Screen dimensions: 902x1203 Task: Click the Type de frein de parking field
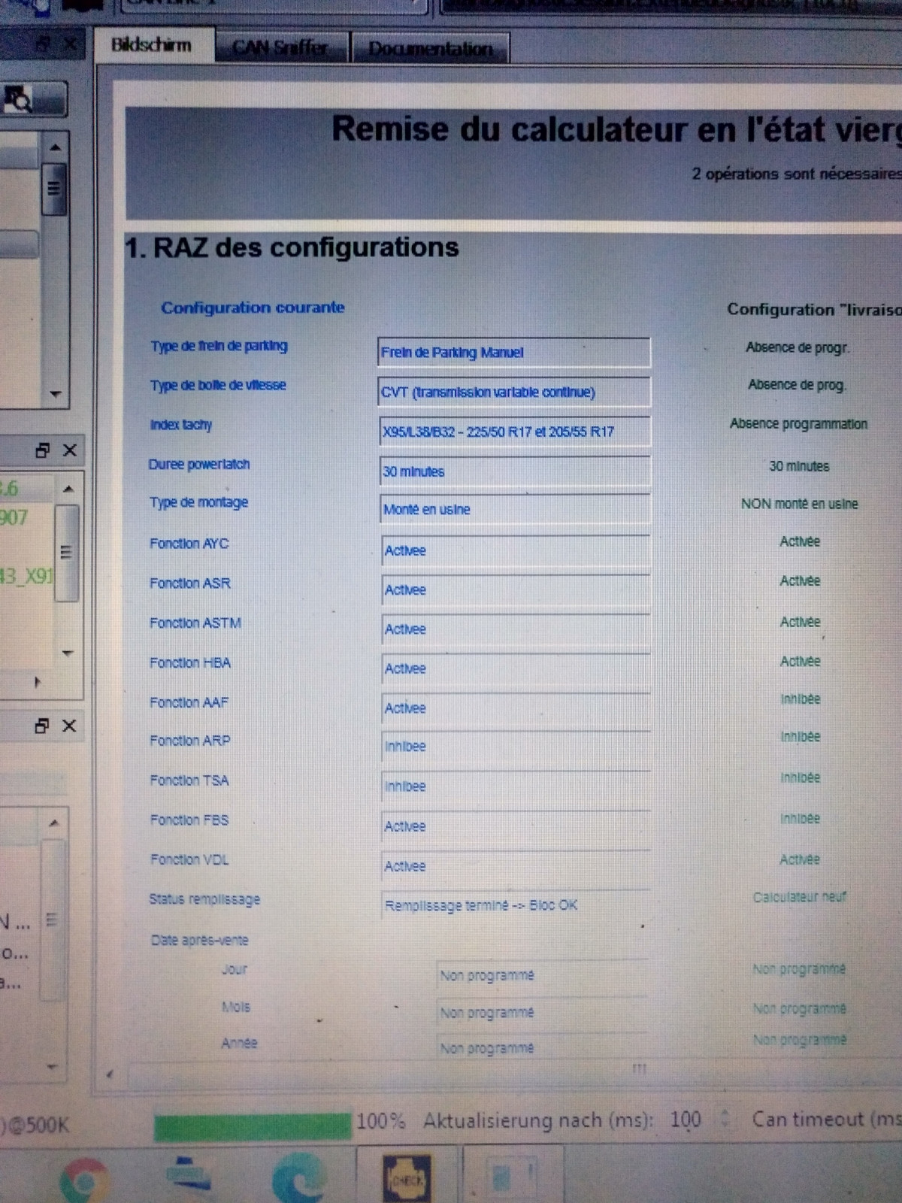click(x=514, y=352)
